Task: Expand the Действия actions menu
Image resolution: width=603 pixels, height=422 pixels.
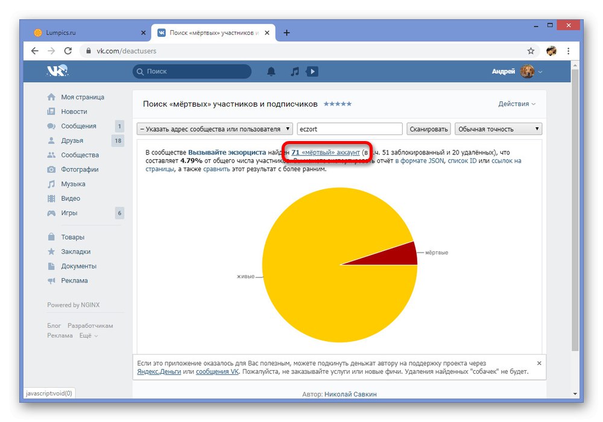Action: pos(517,104)
